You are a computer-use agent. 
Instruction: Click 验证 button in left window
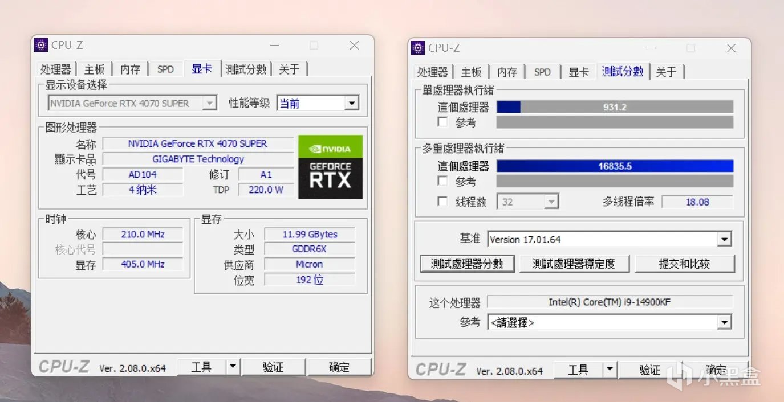[x=273, y=367]
